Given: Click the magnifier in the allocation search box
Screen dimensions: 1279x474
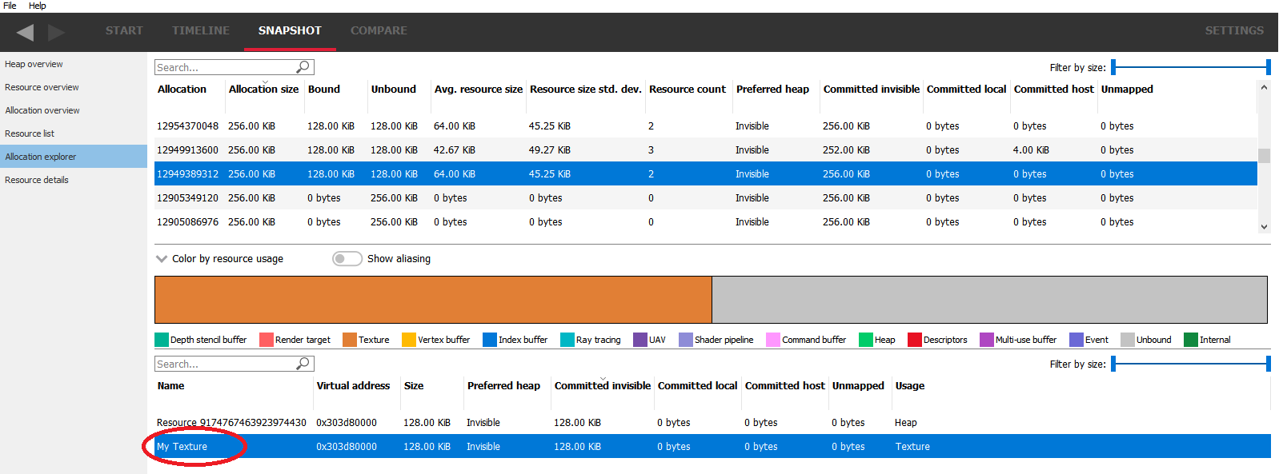Looking at the screenshot, I should pos(303,67).
